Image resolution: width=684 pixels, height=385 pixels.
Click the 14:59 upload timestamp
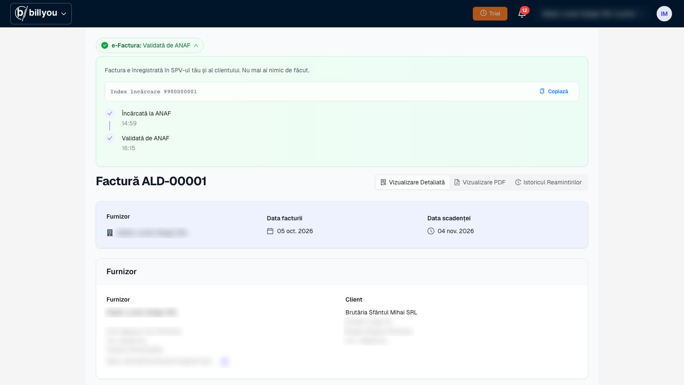(x=129, y=123)
